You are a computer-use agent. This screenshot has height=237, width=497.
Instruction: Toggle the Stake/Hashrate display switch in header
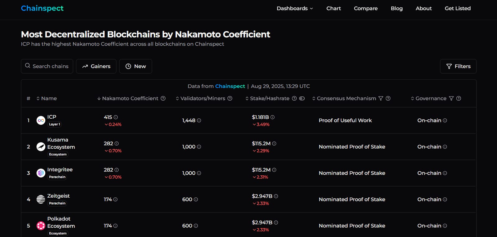click(302, 99)
